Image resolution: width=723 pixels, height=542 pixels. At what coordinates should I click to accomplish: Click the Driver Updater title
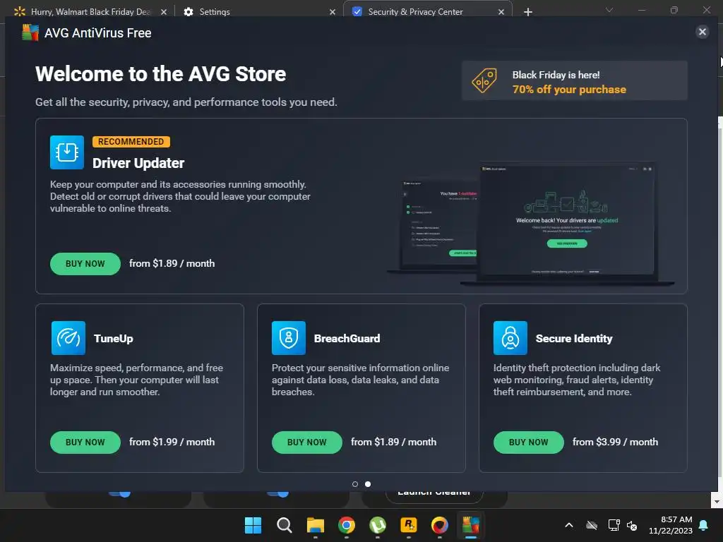tap(138, 163)
